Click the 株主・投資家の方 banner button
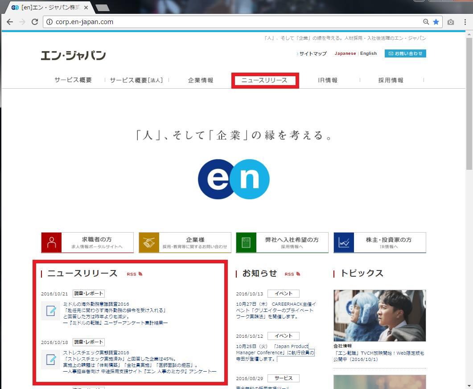The width and height of the screenshot is (473, 389). 380,242
